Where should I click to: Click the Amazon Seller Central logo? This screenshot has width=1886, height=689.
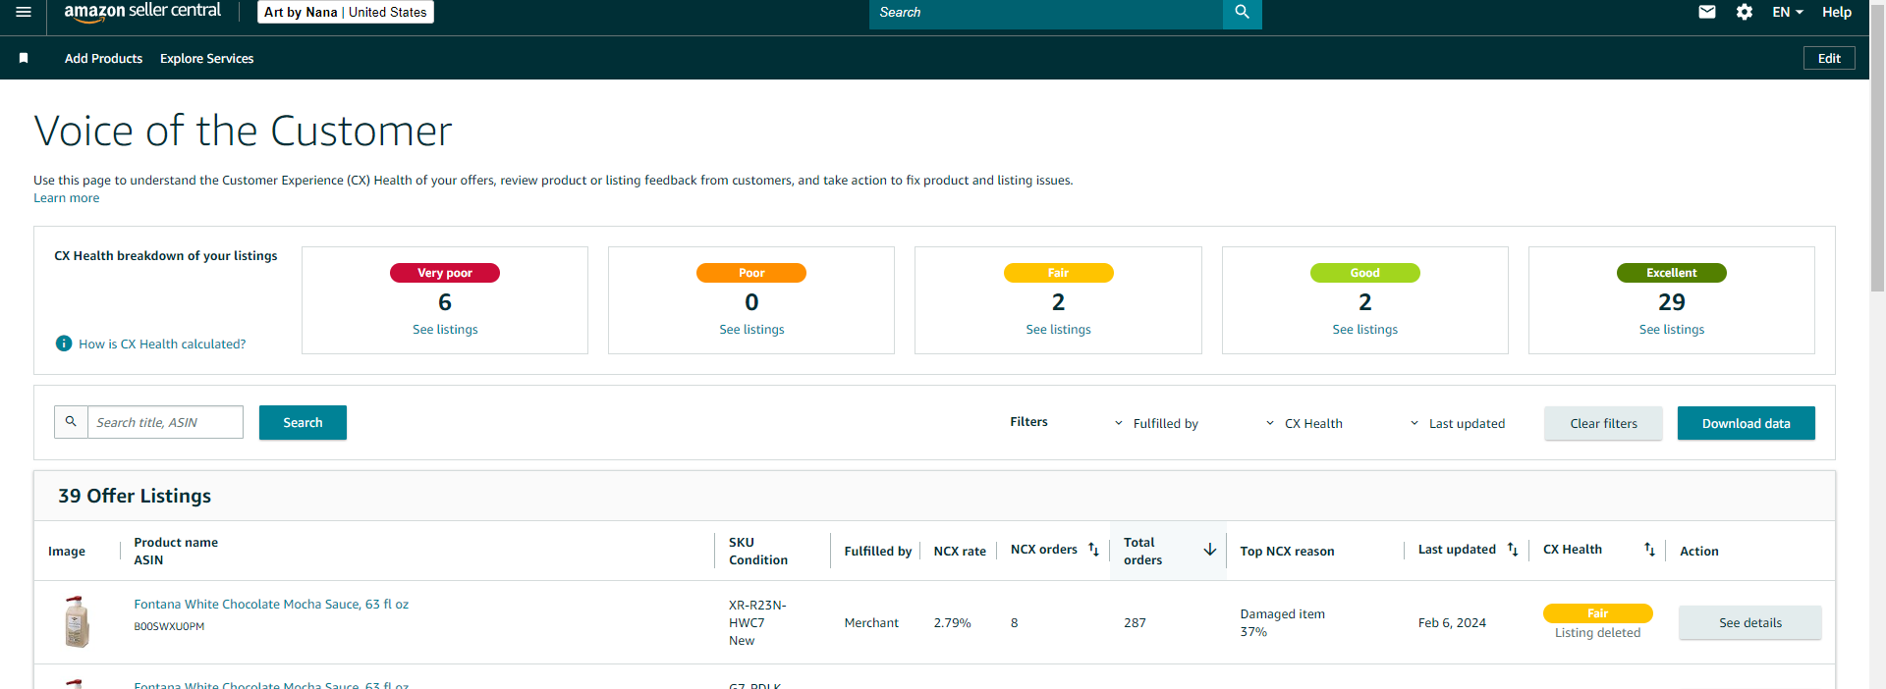pyautogui.click(x=142, y=12)
